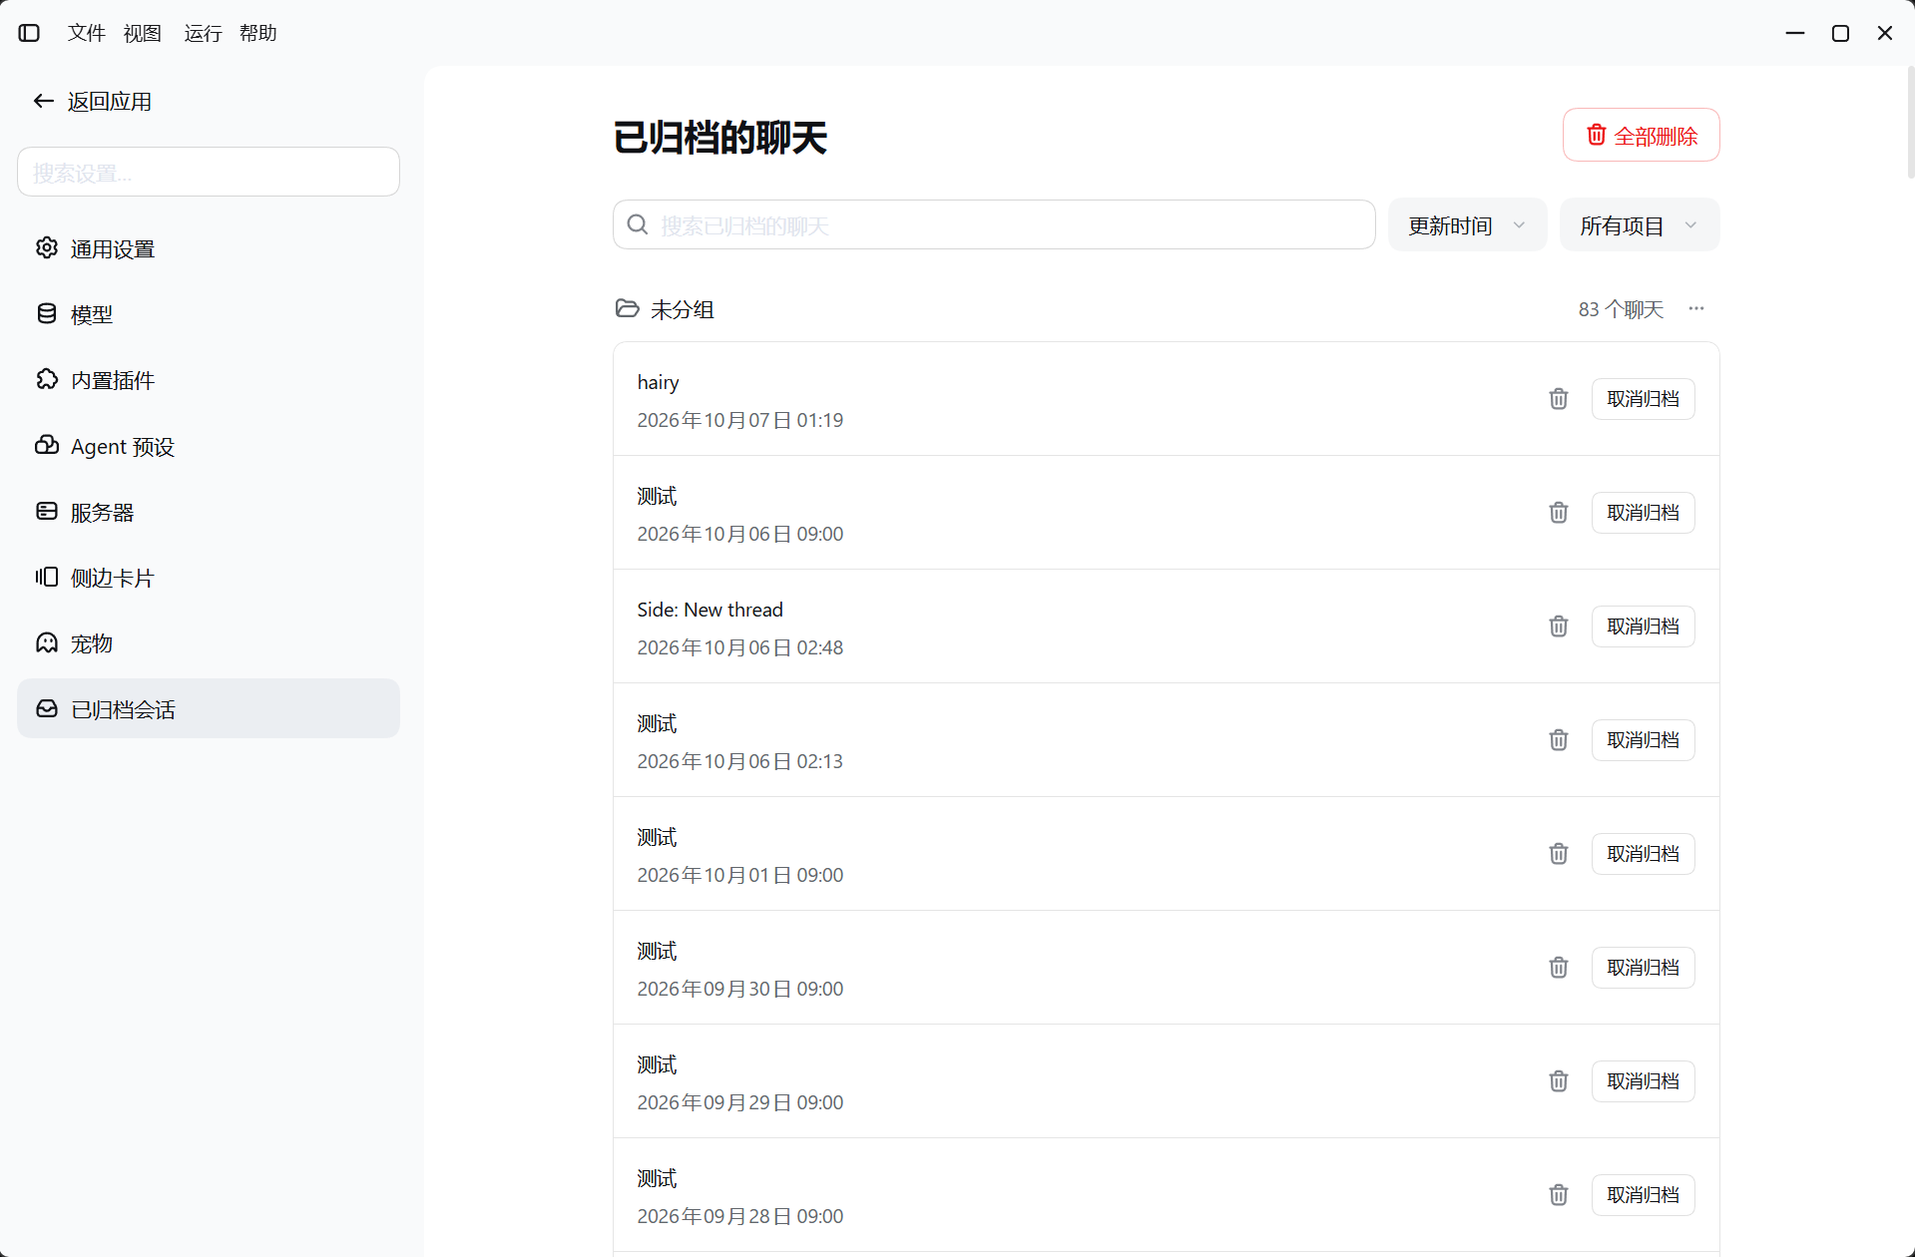
Task: Click the 已归档的聊天 page heading
Action: 719,138
